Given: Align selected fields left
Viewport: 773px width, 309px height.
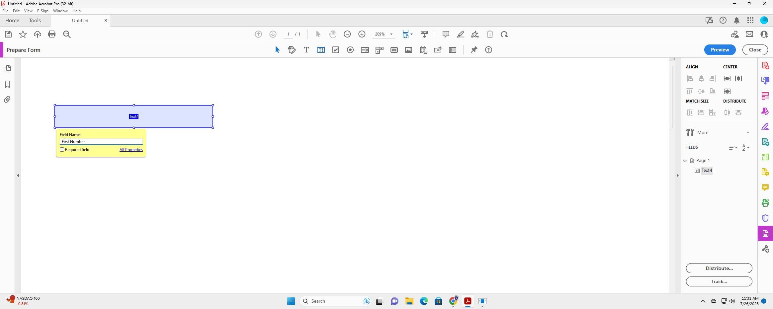Looking at the screenshot, I should pos(690,79).
